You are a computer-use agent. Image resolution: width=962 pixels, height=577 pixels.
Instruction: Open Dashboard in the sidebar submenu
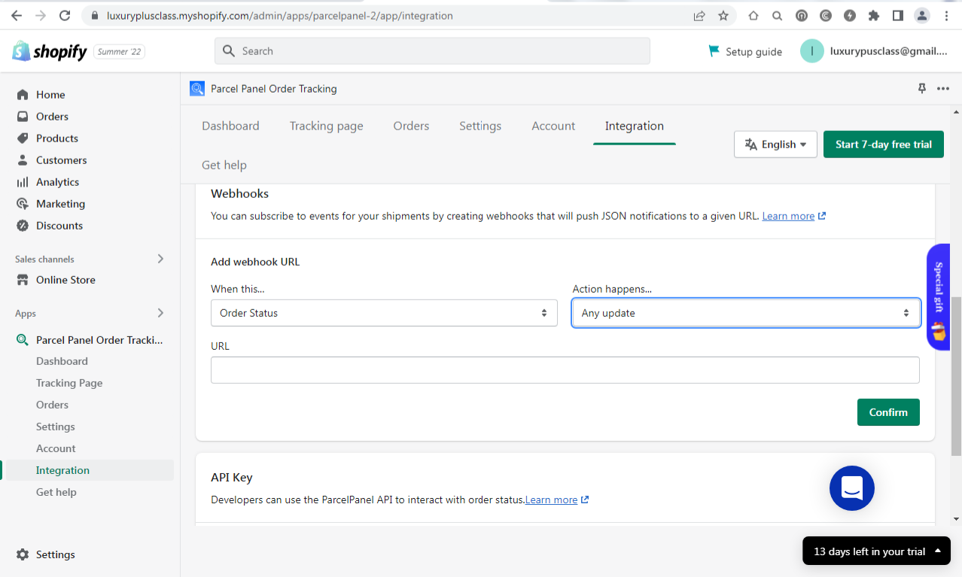(x=62, y=361)
